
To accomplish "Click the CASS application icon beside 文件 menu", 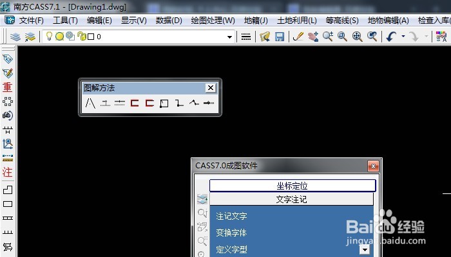I will (10, 20).
